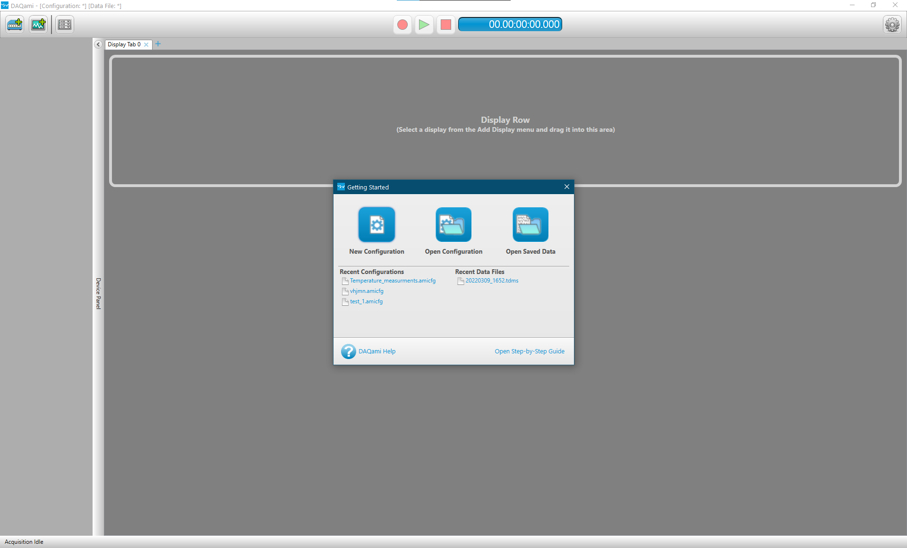The image size is (907, 548).
Task: Click the Open Configuration label text
Action: click(x=453, y=252)
